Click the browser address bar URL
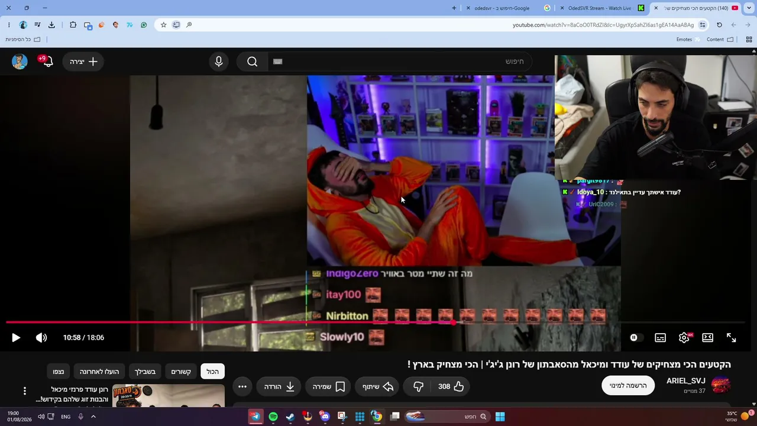The width and height of the screenshot is (757, 426). (603, 25)
